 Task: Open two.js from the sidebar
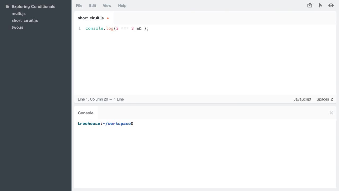pos(17,27)
